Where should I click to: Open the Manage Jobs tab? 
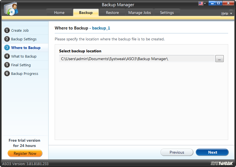coord(139,13)
